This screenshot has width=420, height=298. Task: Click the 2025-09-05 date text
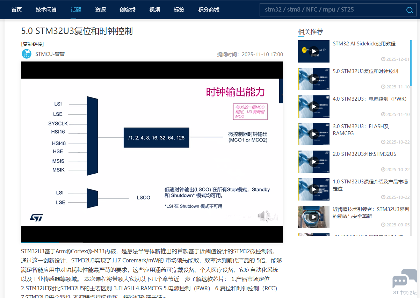tap(398, 225)
